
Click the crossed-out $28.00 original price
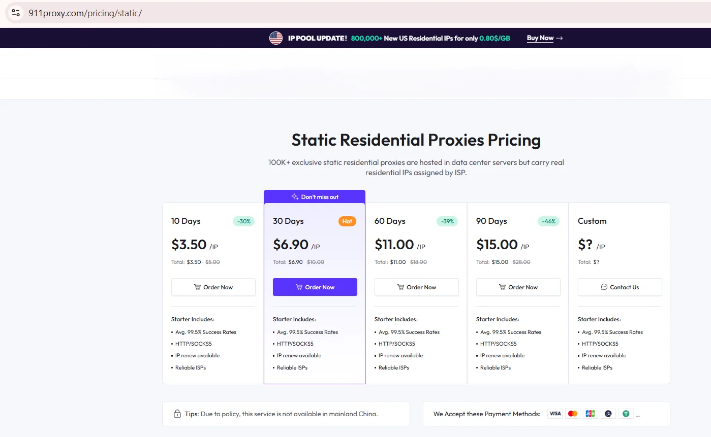pyautogui.click(x=521, y=262)
